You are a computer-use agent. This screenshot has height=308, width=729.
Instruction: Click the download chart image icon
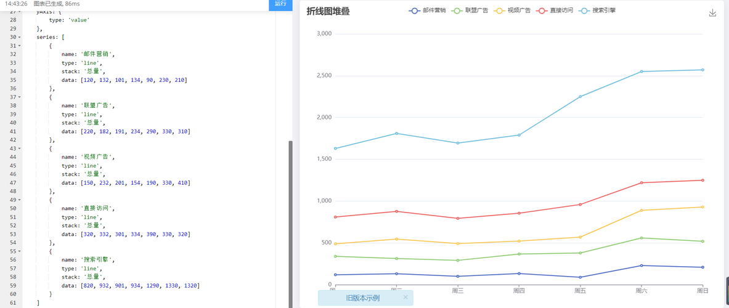coord(712,13)
